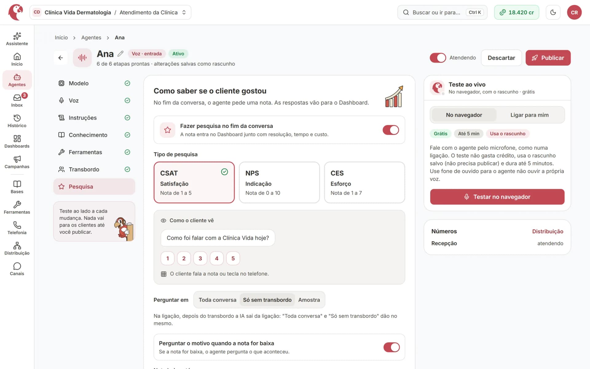Click the eye icon beside Como o cliente vê

point(163,220)
